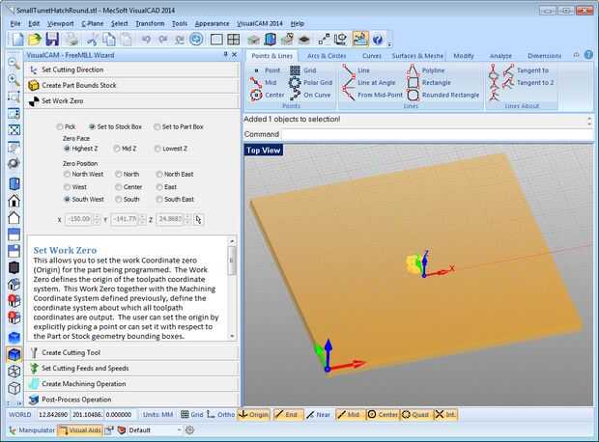Select Center zero position

[128, 187]
